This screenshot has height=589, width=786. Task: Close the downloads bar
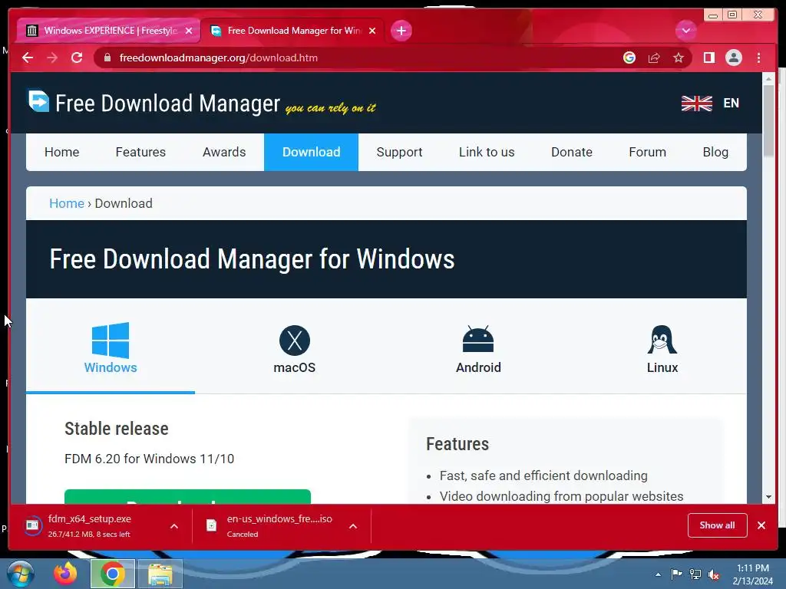pos(761,525)
